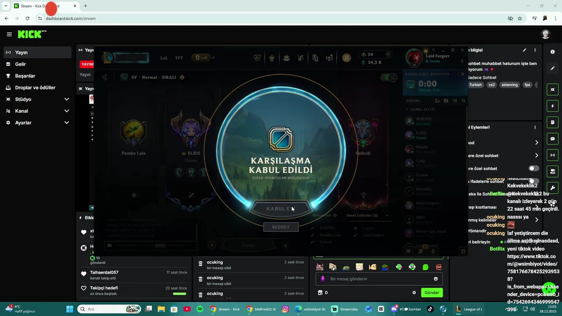Screen dimensions: 562x316
Task: Open the League profile laurel icon
Action: tap(272, 57)
